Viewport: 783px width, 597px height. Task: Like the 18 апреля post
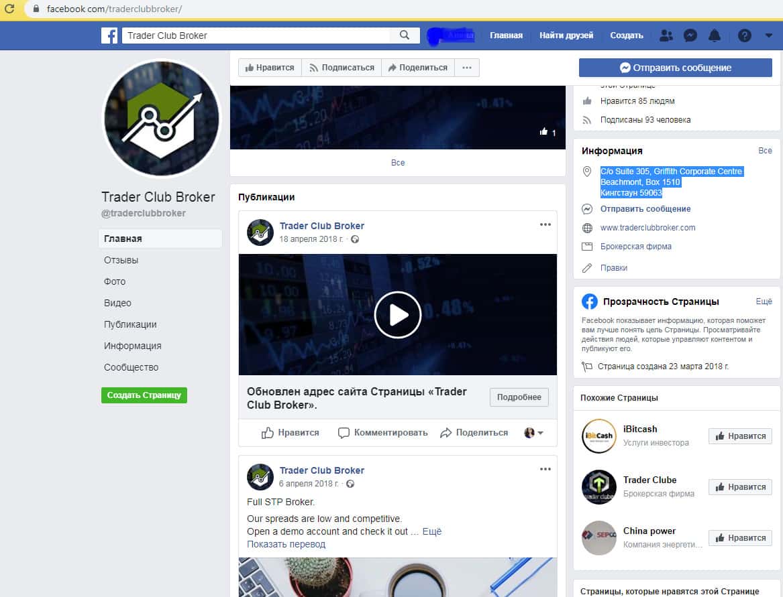(x=290, y=432)
